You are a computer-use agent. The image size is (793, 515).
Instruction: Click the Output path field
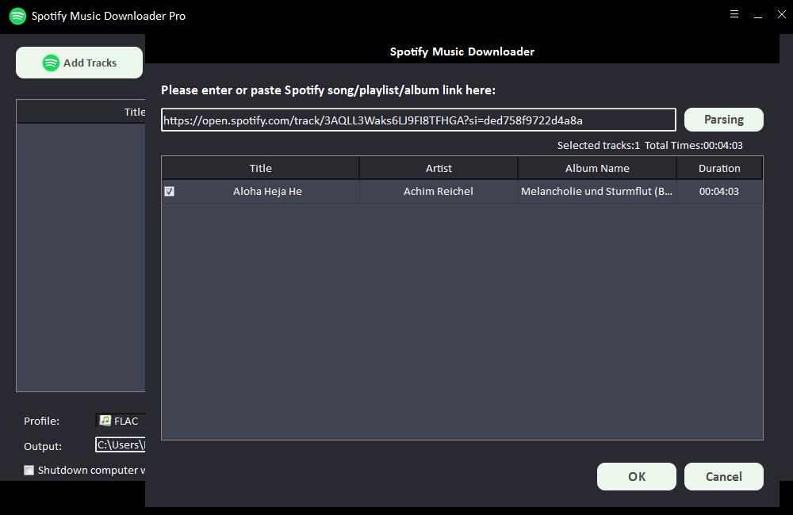click(121, 445)
